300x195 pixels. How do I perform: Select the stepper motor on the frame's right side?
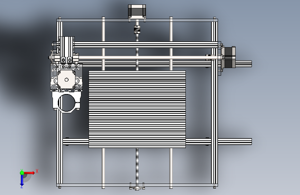click(229, 57)
